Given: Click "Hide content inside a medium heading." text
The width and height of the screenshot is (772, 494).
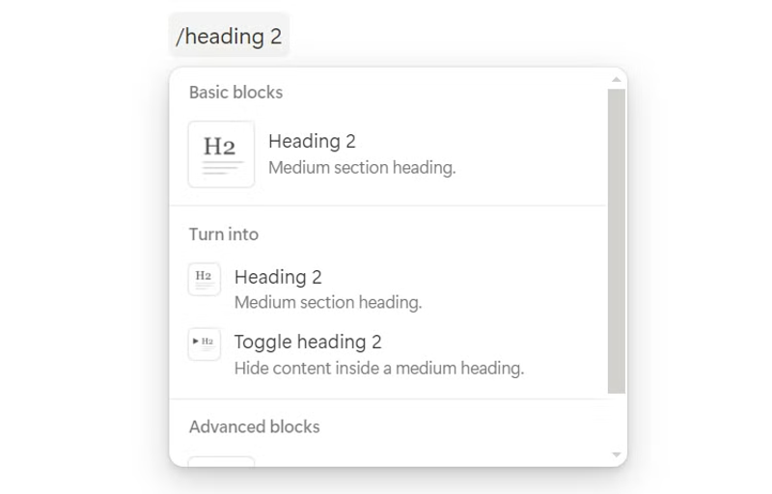Looking at the screenshot, I should [x=379, y=368].
